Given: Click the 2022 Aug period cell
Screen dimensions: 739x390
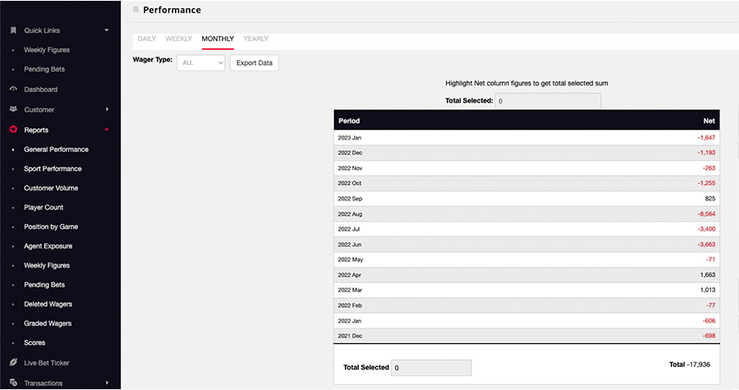Looking at the screenshot, I should [350, 213].
